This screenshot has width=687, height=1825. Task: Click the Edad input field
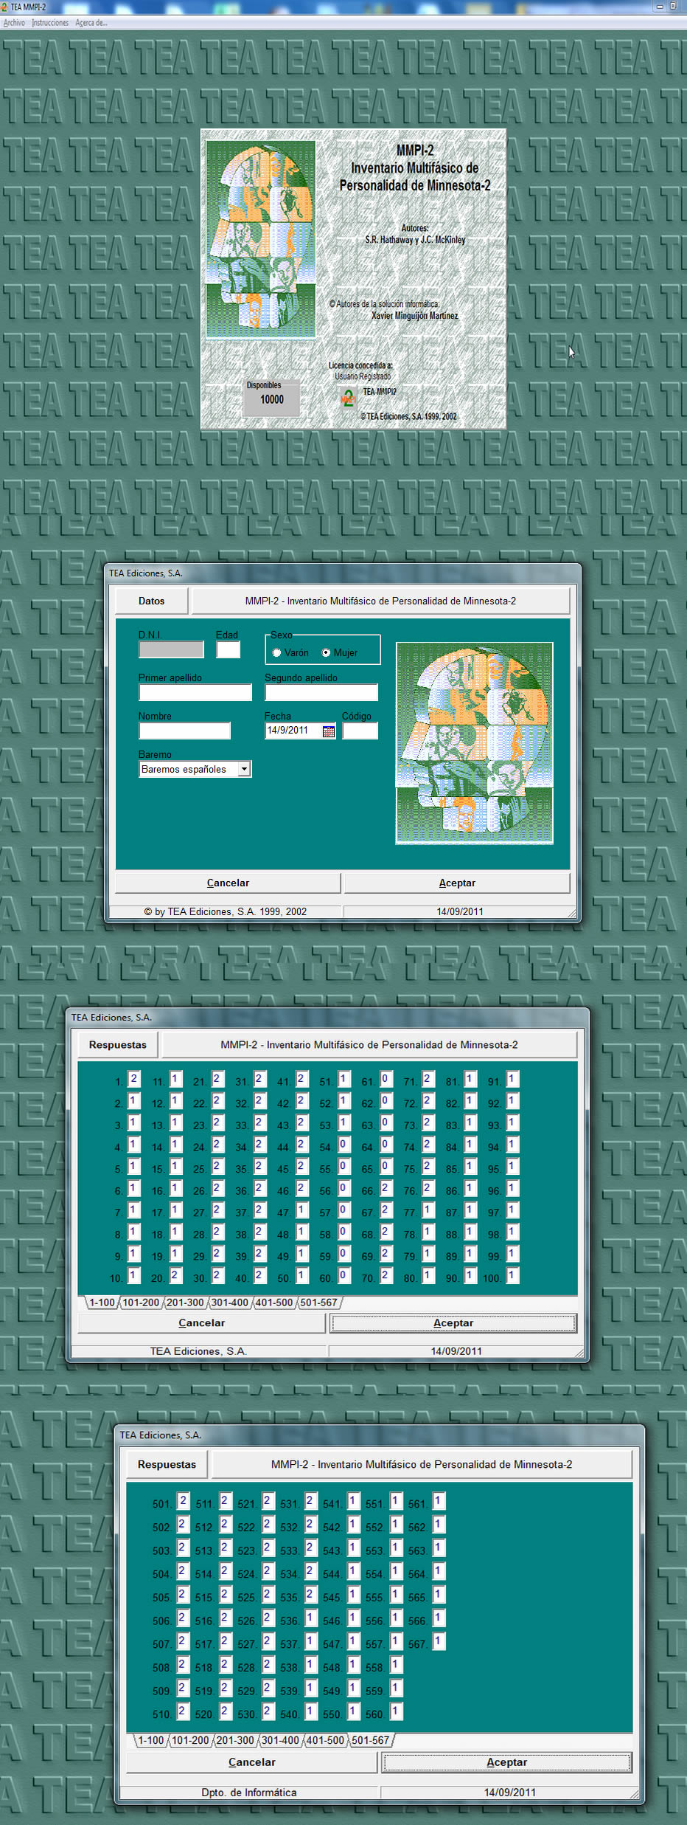(x=229, y=649)
